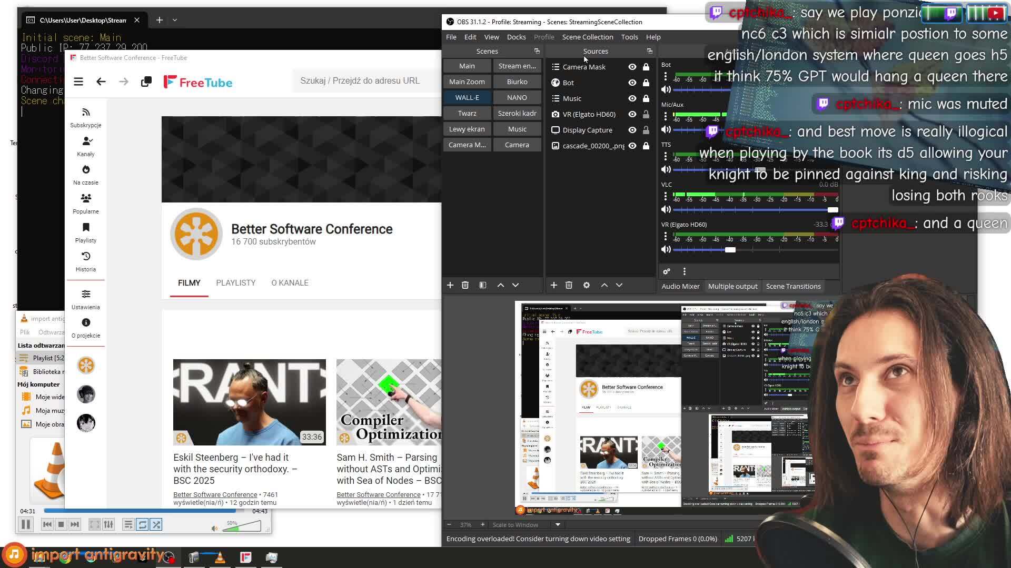The image size is (1011, 568).
Task: Toggle VLC shuffle playback button
Action: click(156, 524)
